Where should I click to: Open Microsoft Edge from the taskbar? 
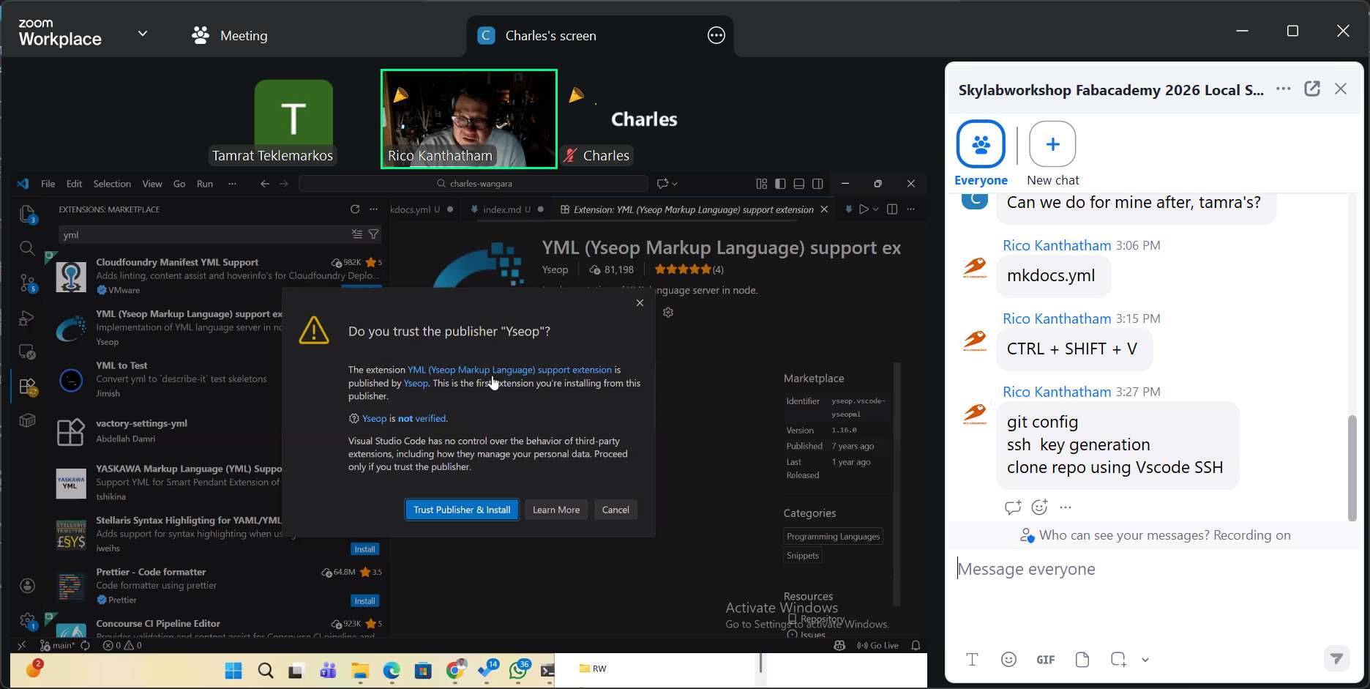pos(392,671)
